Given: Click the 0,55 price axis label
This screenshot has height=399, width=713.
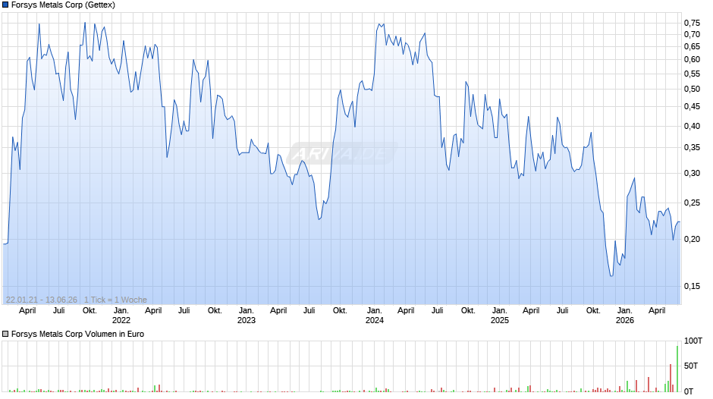Looking at the screenshot, I should click(692, 74).
